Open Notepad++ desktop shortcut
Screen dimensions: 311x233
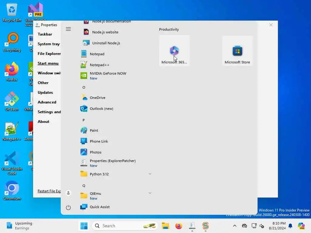12,131
